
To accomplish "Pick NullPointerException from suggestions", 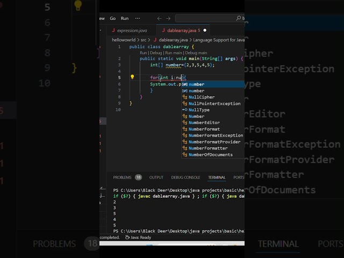I will [x=213, y=104].
